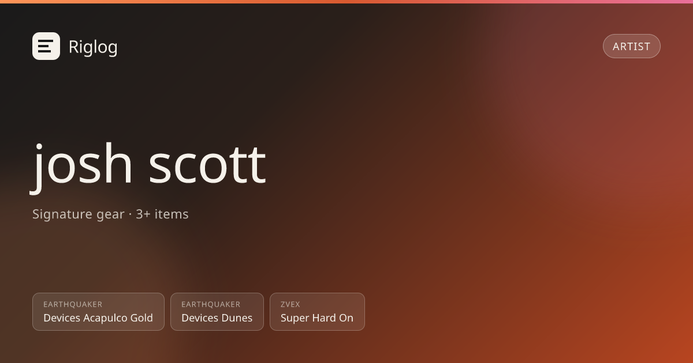The image size is (693, 363).
Task: Open the Devices Acapulco Gold gear card
Action: point(98,312)
